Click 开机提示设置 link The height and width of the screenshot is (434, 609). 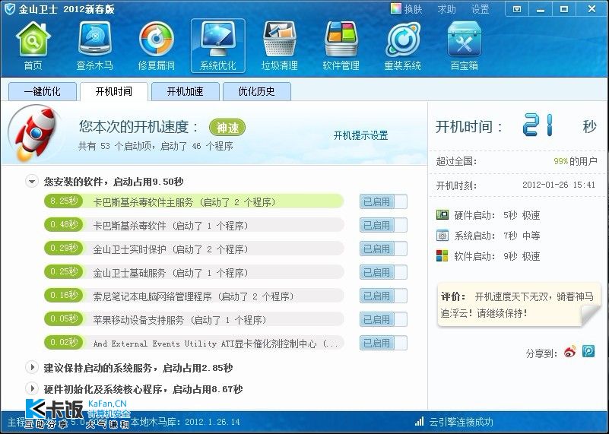(361, 135)
